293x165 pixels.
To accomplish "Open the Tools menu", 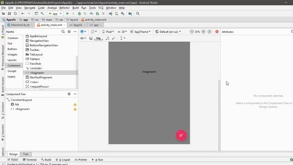I will [x=92, y=8].
